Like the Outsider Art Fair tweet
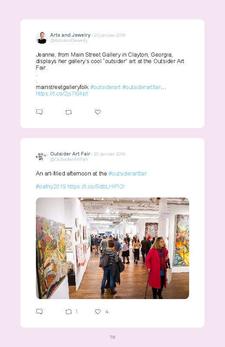Image resolution: width=225 pixels, height=347 pixels. pyautogui.click(x=98, y=312)
